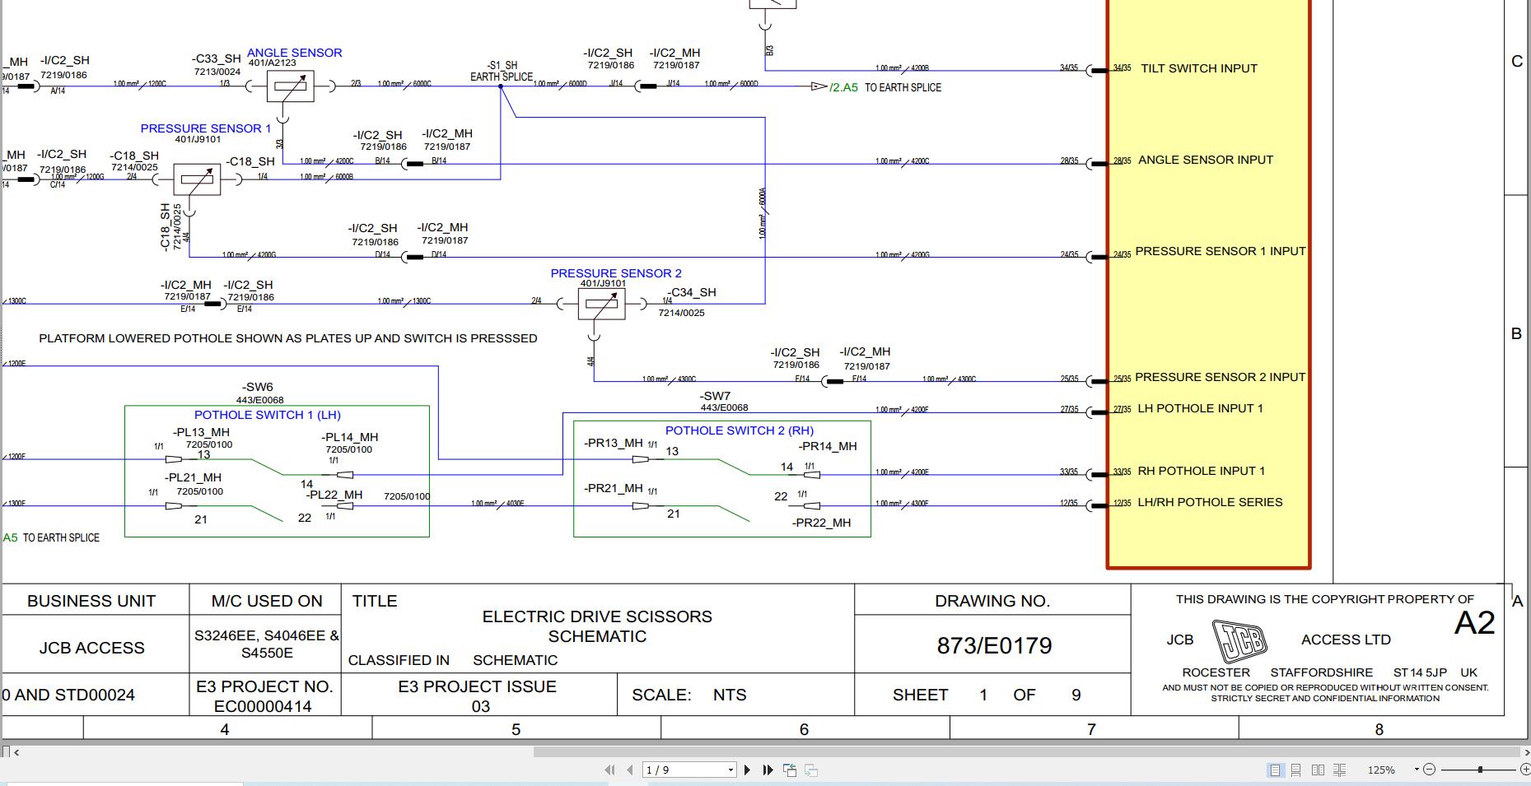Jump to the last page
This screenshot has height=786, width=1531.
(x=768, y=770)
